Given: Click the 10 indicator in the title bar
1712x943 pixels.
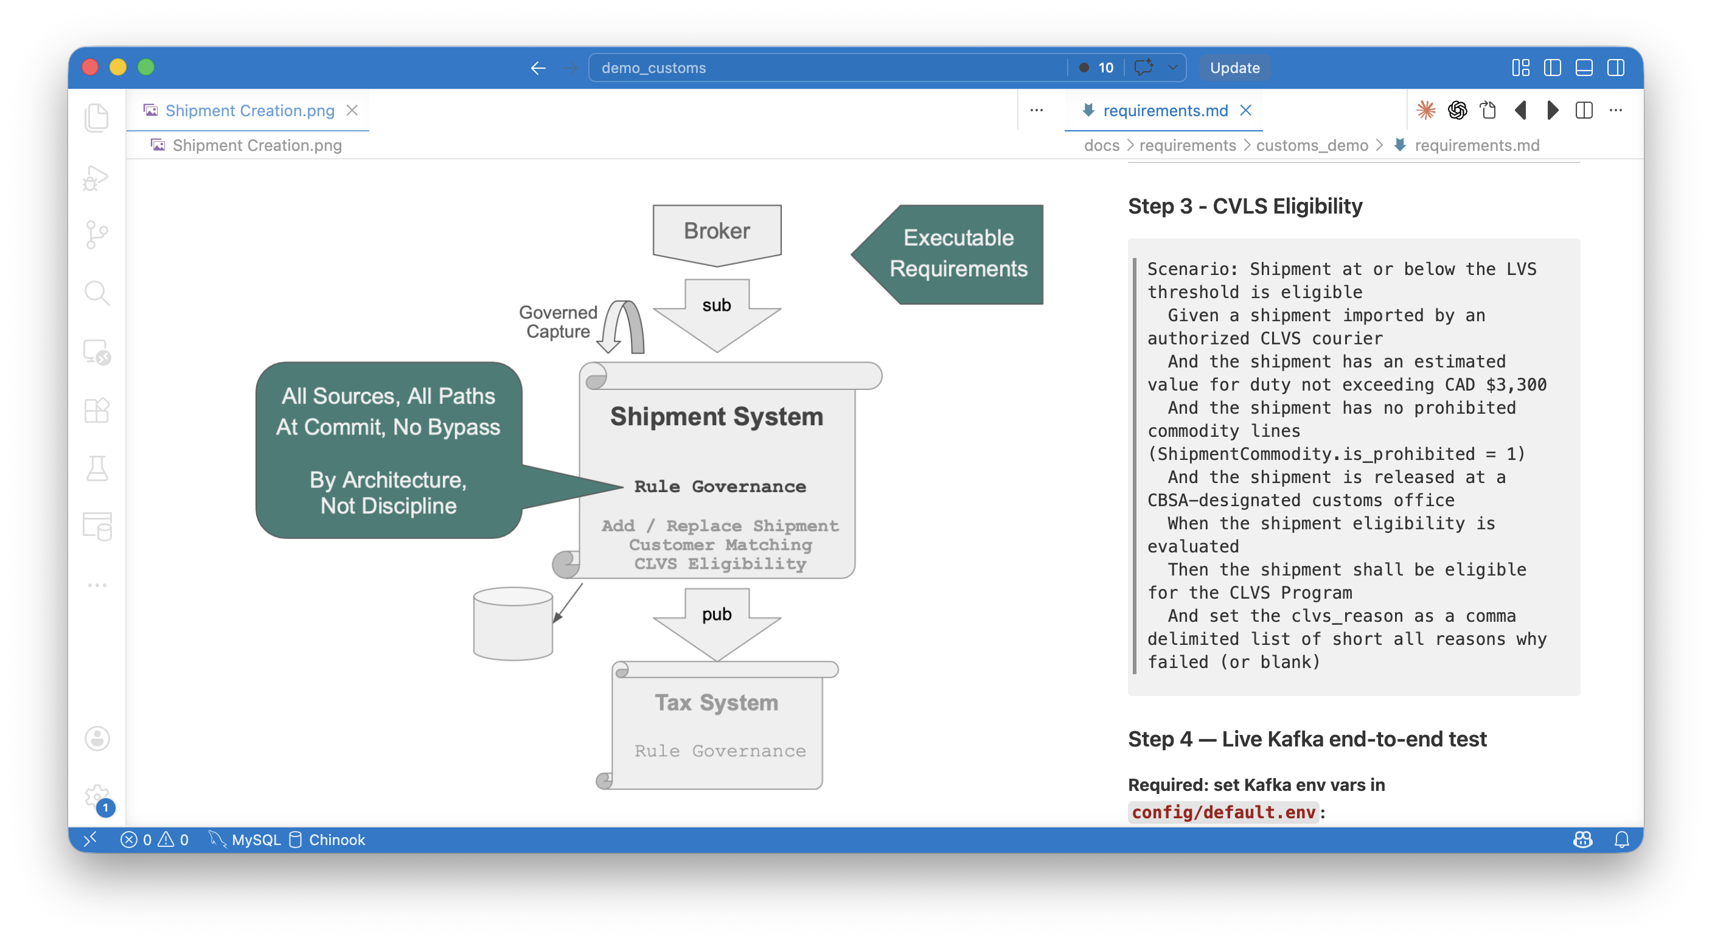Looking at the screenshot, I should pyautogui.click(x=1096, y=68).
